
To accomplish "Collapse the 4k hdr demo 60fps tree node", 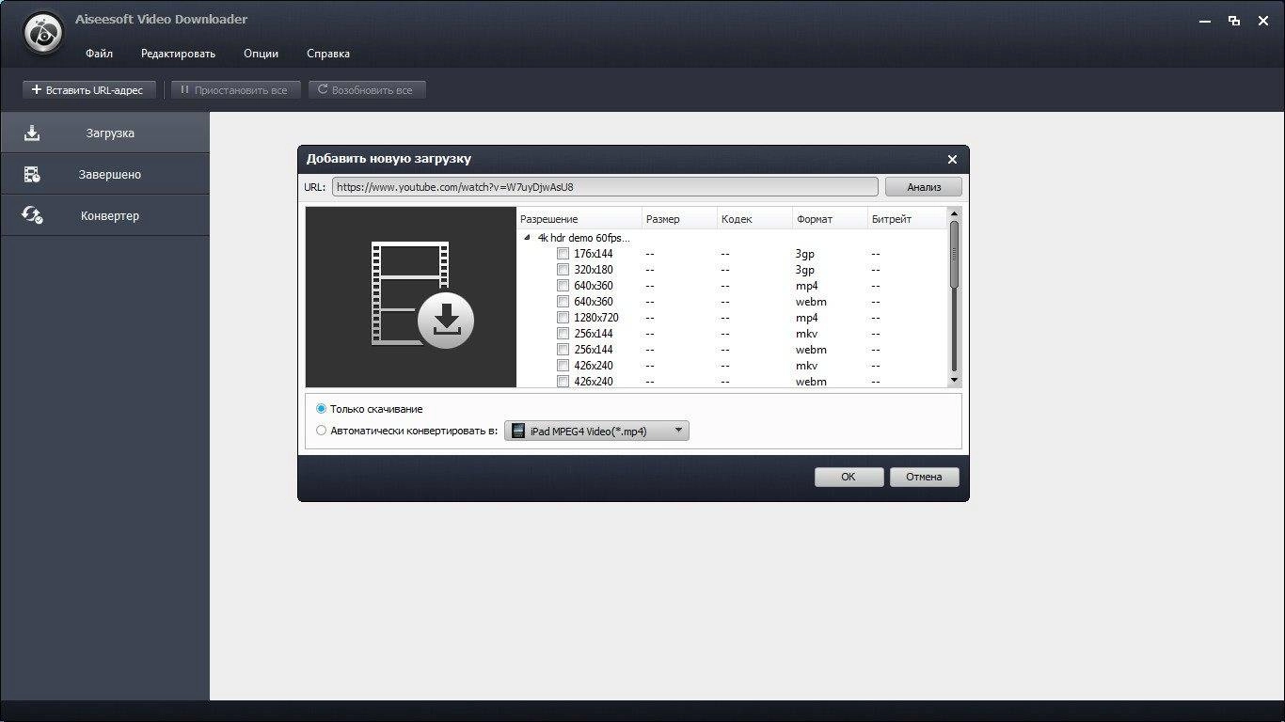I will 527,238.
